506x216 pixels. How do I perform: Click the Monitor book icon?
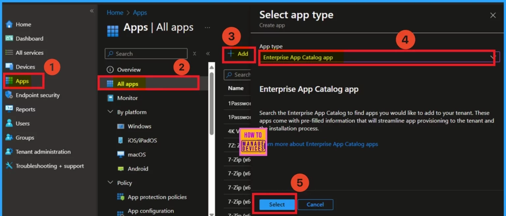click(x=110, y=98)
